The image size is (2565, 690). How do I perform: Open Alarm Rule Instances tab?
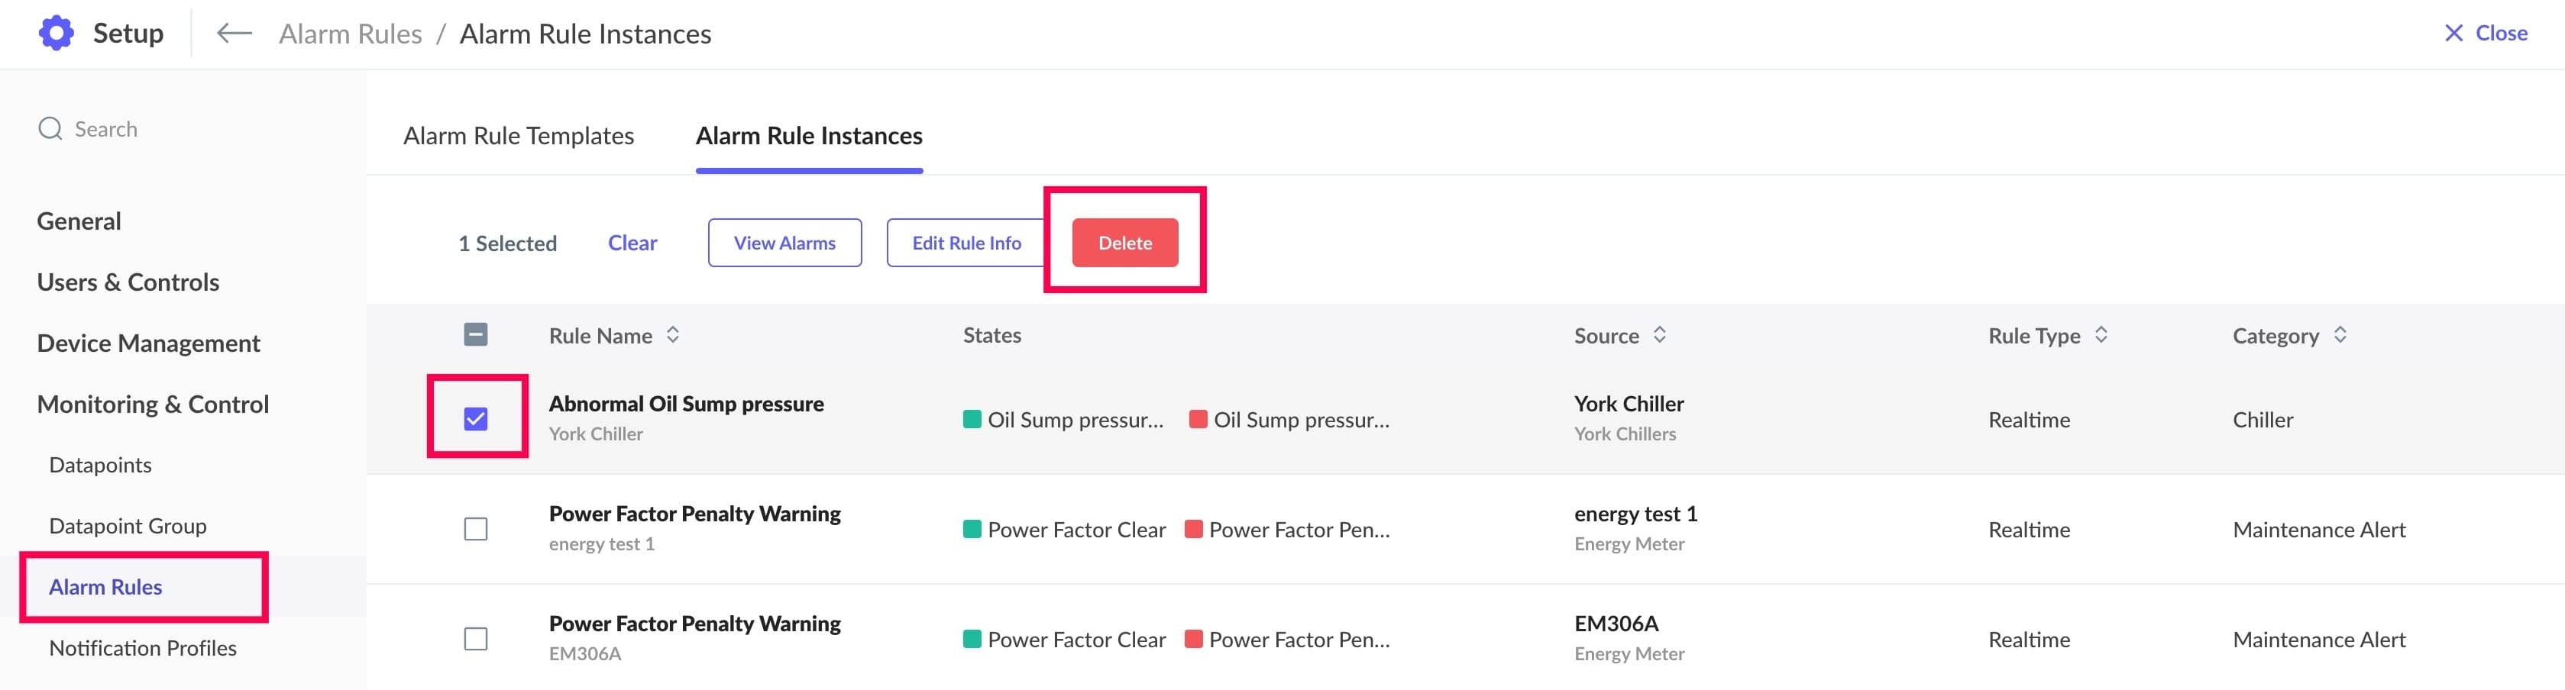coord(808,135)
